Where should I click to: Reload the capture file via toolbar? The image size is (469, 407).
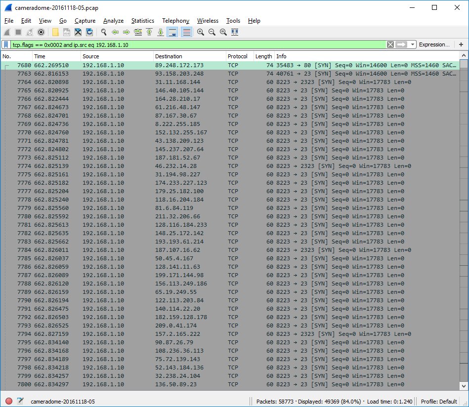pyautogui.click(x=89, y=32)
